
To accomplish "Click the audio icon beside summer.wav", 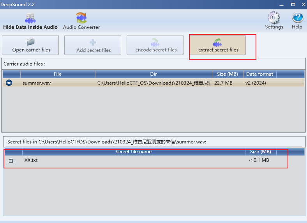I will coord(9,83).
